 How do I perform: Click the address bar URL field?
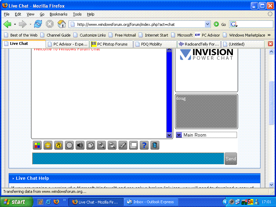click(x=137, y=24)
